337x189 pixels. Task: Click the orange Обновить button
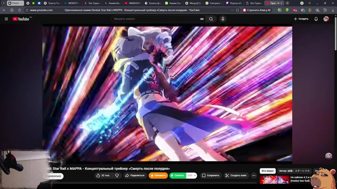point(158,175)
